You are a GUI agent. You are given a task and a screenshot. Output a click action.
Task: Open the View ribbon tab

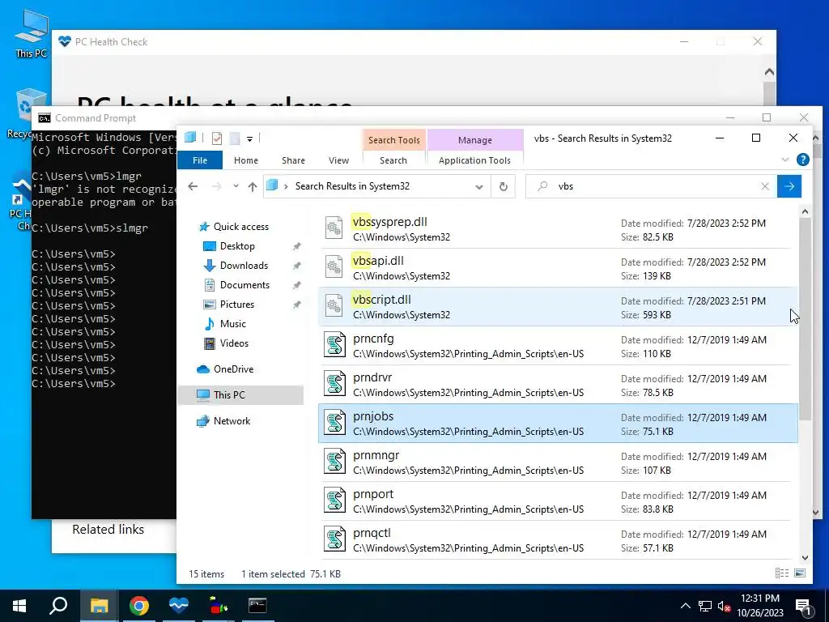[x=338, y=160]
